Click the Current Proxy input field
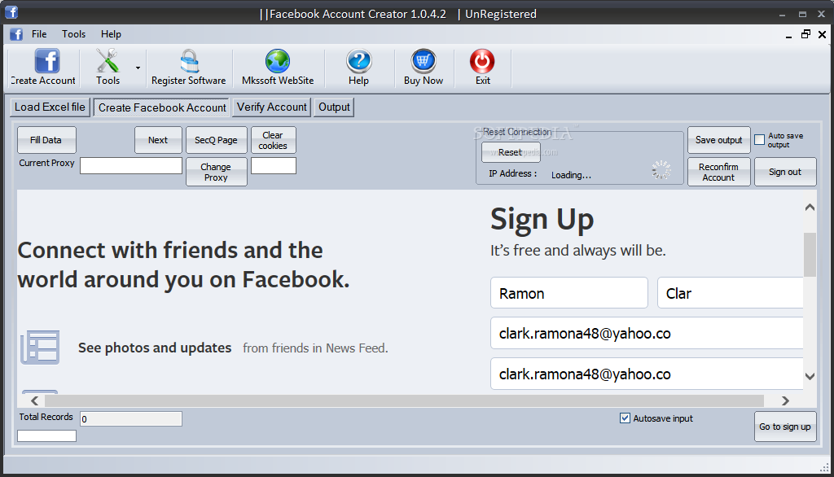 (x=131, y=165)
